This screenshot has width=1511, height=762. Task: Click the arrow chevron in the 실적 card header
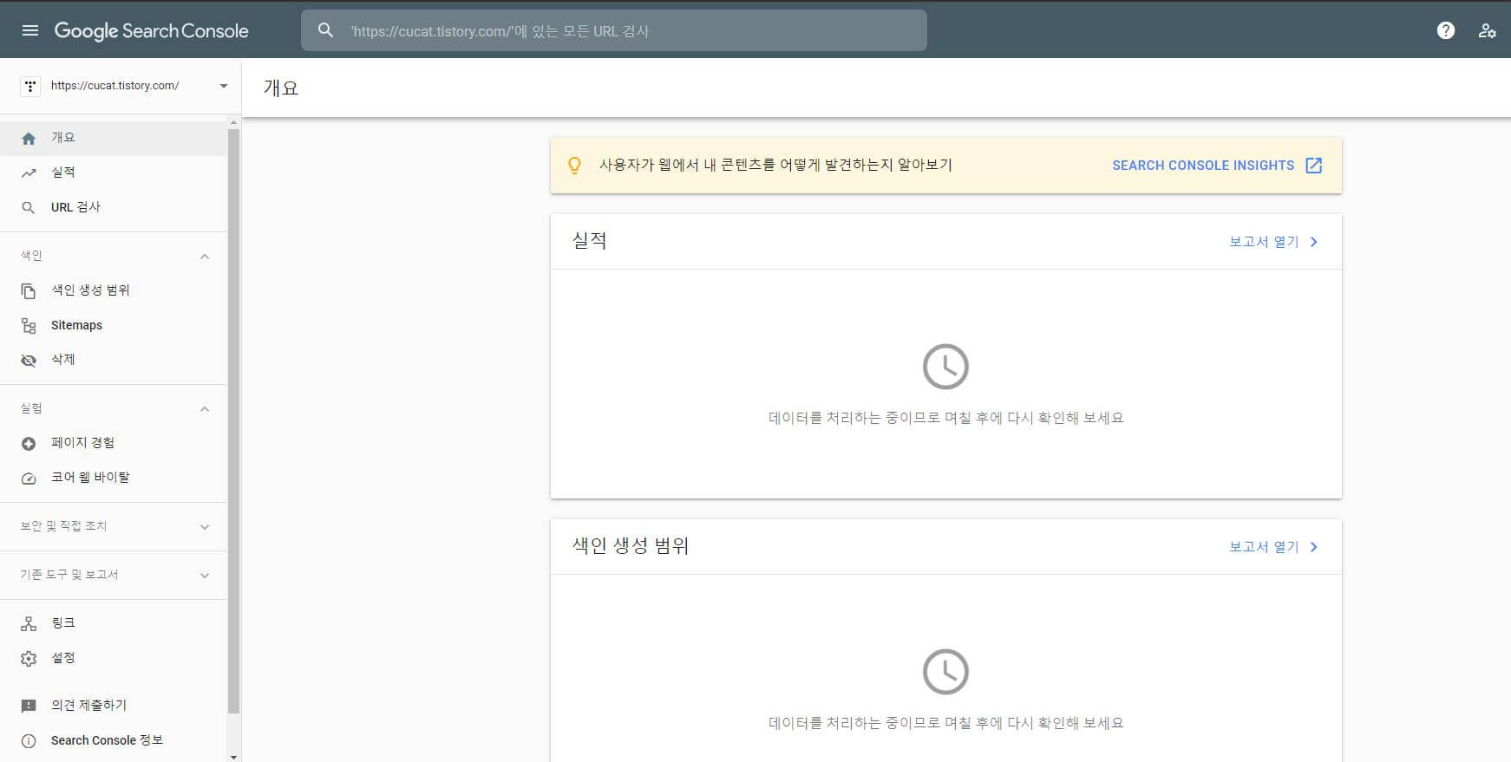click(1314, 242)
